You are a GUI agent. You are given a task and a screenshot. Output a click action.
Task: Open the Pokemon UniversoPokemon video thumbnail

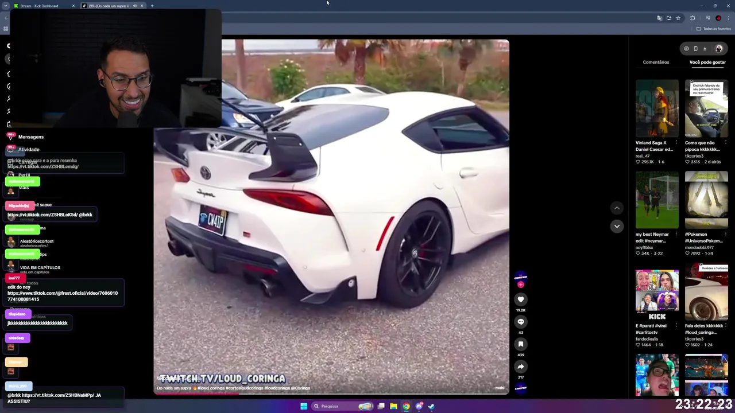point(706,200)
